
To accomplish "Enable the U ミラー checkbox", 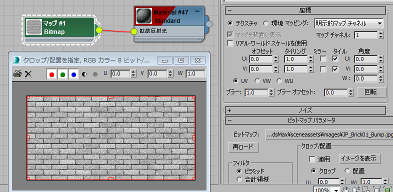I will coord(323,59).
